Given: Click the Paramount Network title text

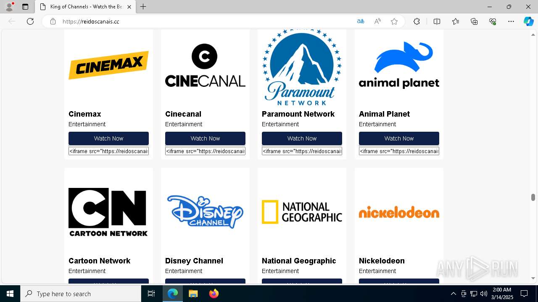Looking at the screenshot, I should pos(298,114).
